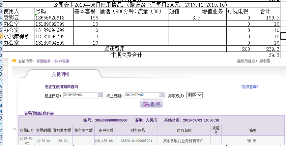Image resolution: width=286 pixels, height=146 pixels.
Task: Open the start date calendar picker
Action: click(x=100, y=95)
